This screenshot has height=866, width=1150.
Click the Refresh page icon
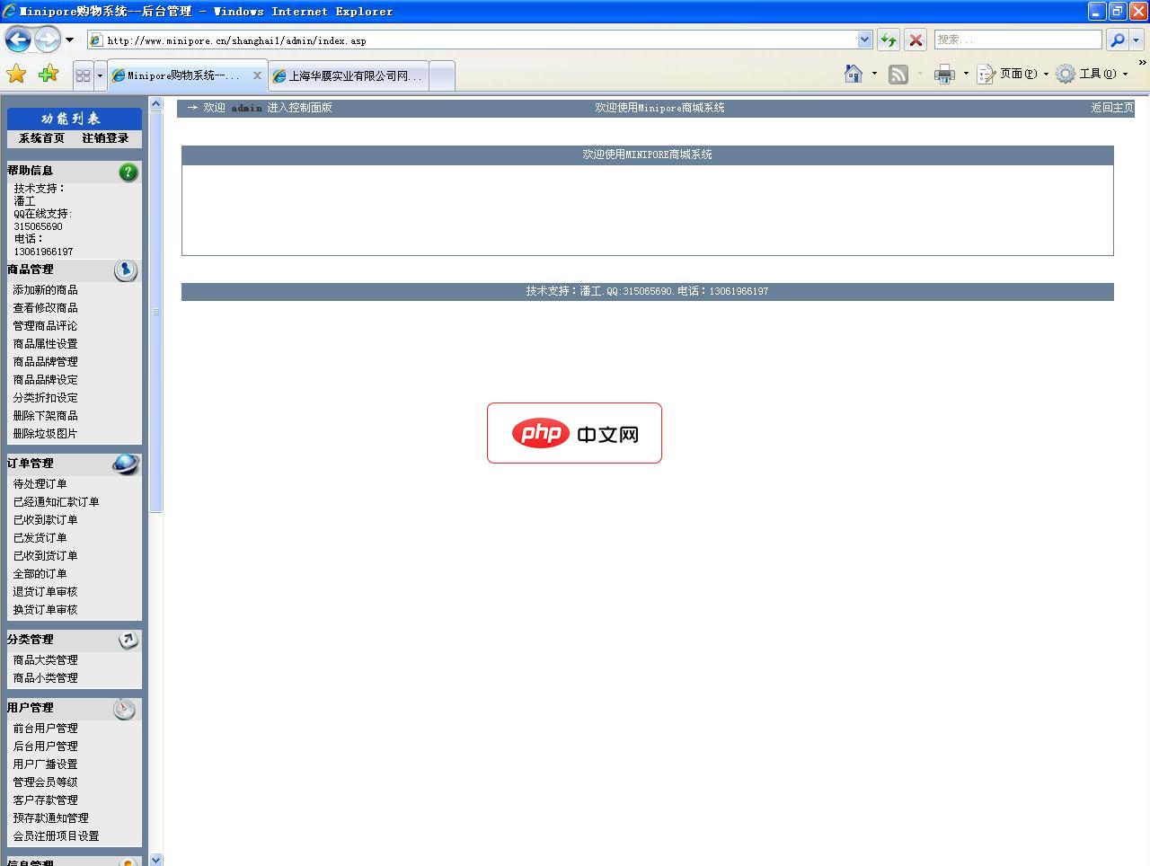tap(888, 40)
